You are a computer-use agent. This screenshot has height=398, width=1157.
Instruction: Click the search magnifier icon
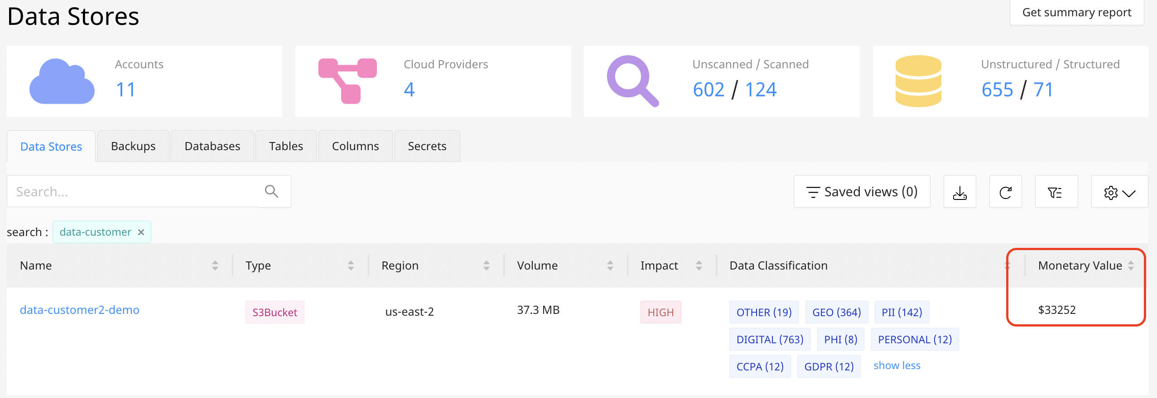272,191
